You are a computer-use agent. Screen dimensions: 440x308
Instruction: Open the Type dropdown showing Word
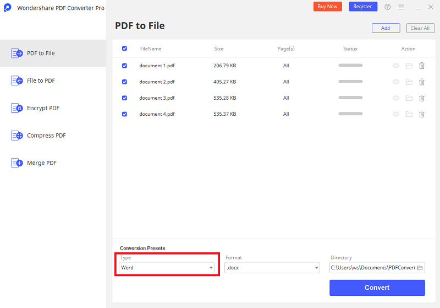167,268
